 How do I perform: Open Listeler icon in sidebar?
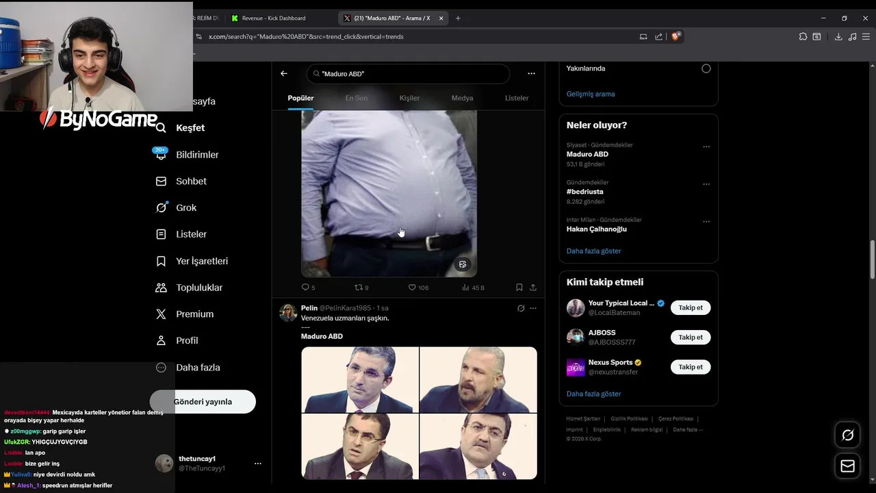(161, 234)
